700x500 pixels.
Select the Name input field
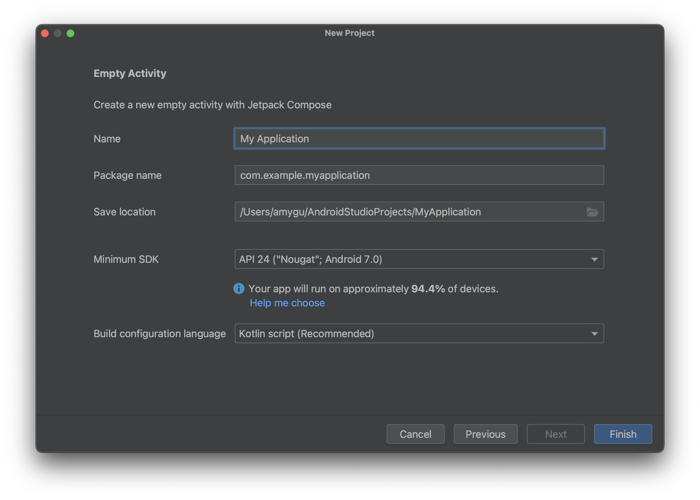tap(419, 138)
